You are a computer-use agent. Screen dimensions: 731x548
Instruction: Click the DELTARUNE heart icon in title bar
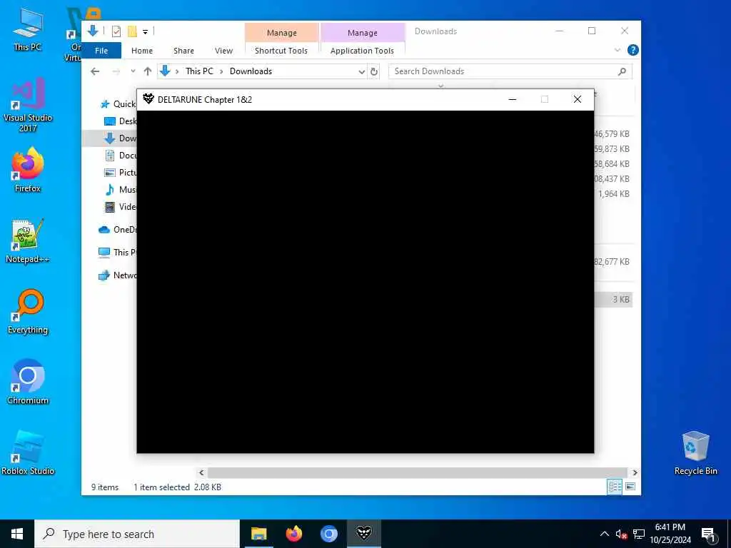pos(148,98)
